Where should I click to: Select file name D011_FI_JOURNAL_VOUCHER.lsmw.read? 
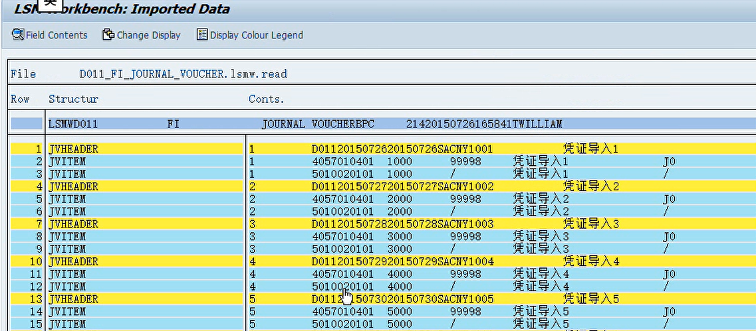[x=184, y=74]
